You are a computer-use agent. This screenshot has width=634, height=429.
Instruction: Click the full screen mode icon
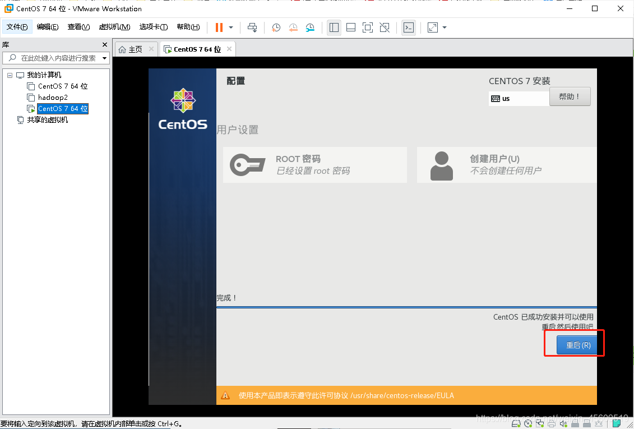point(368,27)
